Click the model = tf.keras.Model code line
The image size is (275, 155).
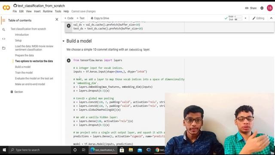point(103,144)
